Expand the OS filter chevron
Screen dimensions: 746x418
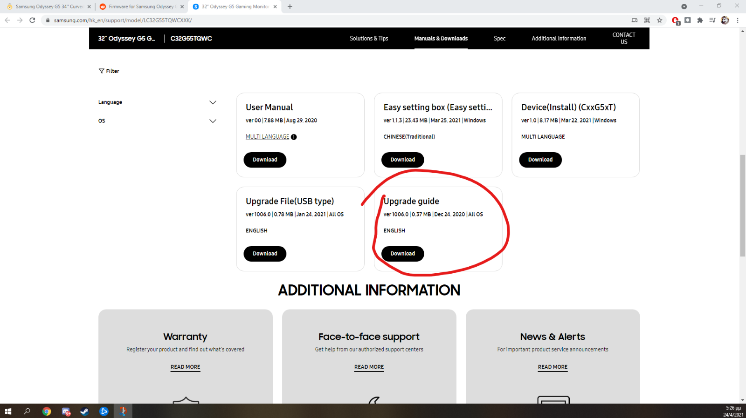(x=213, y=121)
